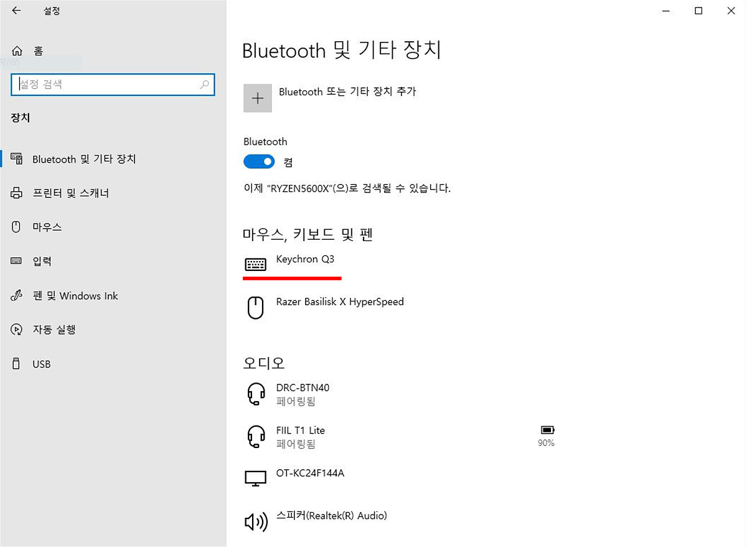Click the plus icon to add device
Screen dimensions: 747x547
pyautogui.click(x=258, y=98)
